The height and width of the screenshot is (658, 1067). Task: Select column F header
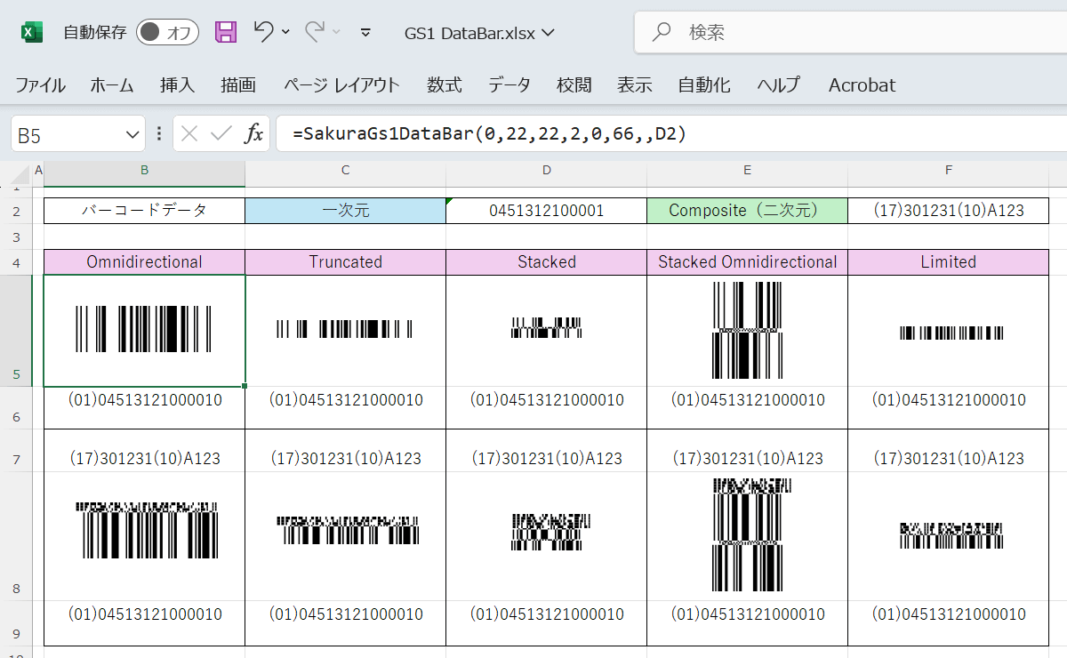coord(948,169)
